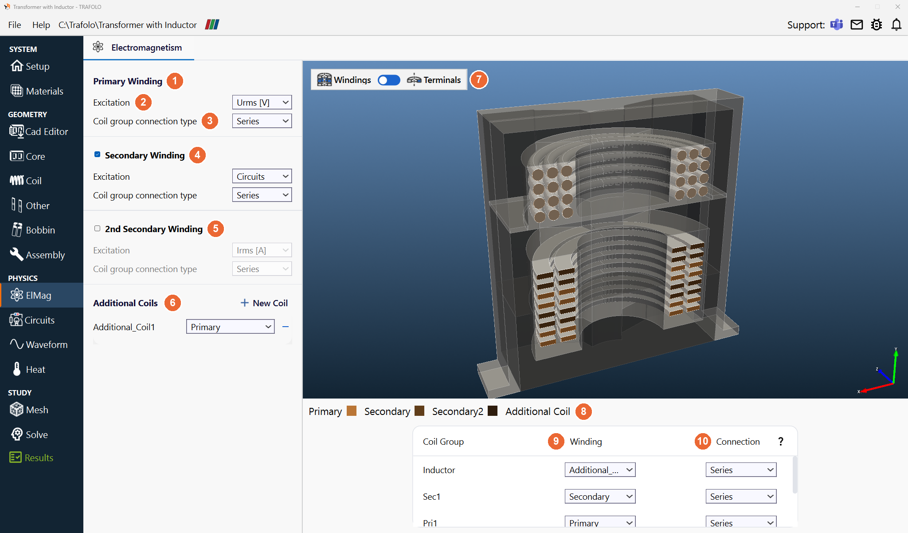Screen dimensions: 908x533
Task: Open the Waveform icon
Action: point(17,344)
